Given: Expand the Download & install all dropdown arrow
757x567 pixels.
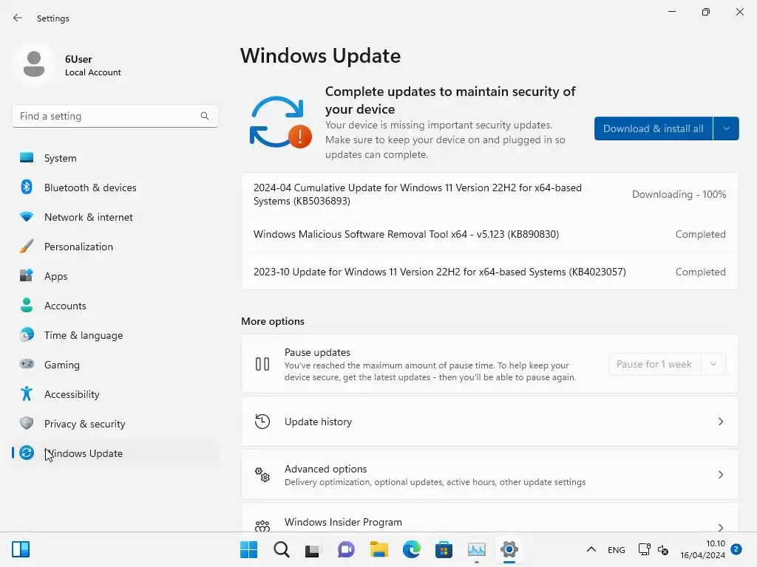Looking at the screenshot, I should [x=726, y=128].
